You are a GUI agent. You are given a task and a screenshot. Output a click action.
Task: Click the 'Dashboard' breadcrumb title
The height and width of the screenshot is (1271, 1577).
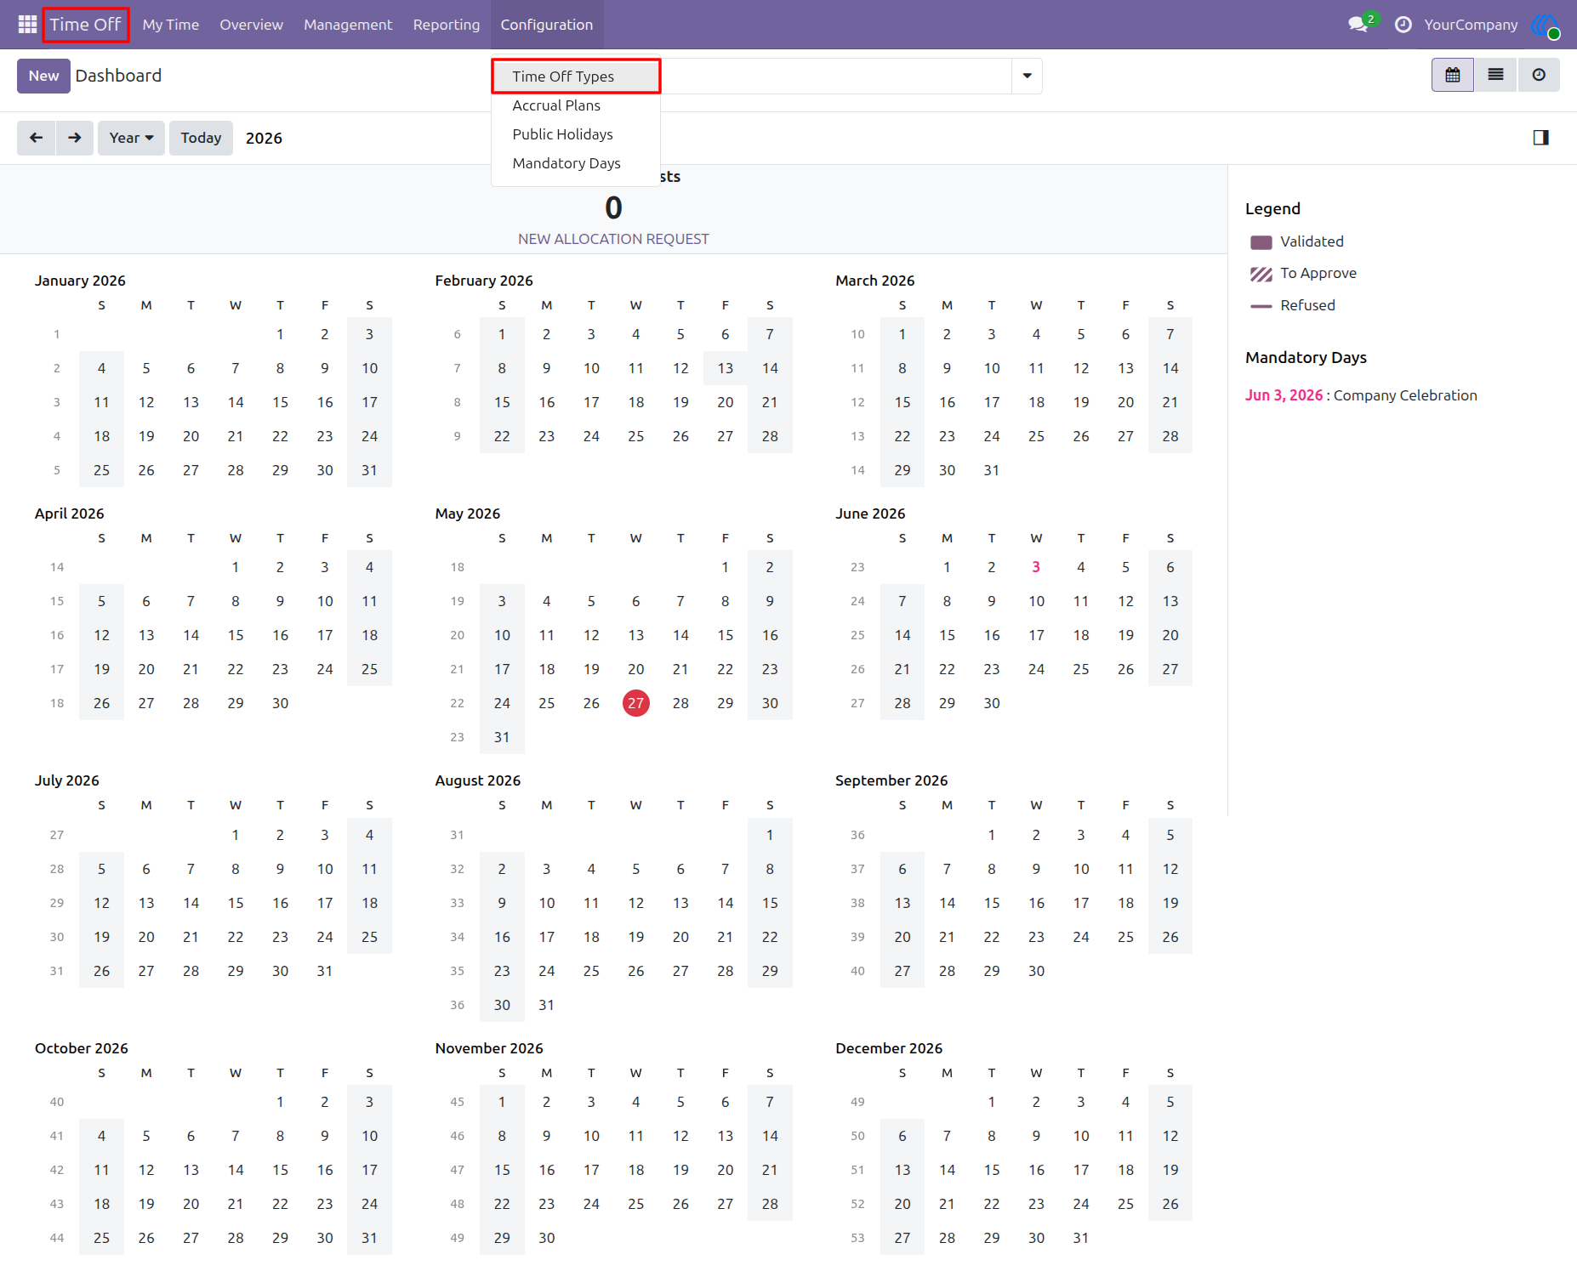[118, 76]
